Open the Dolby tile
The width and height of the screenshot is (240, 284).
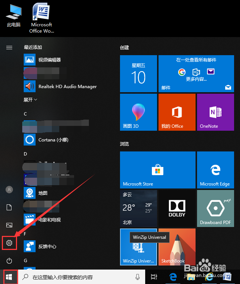click(x=177, y=208)
